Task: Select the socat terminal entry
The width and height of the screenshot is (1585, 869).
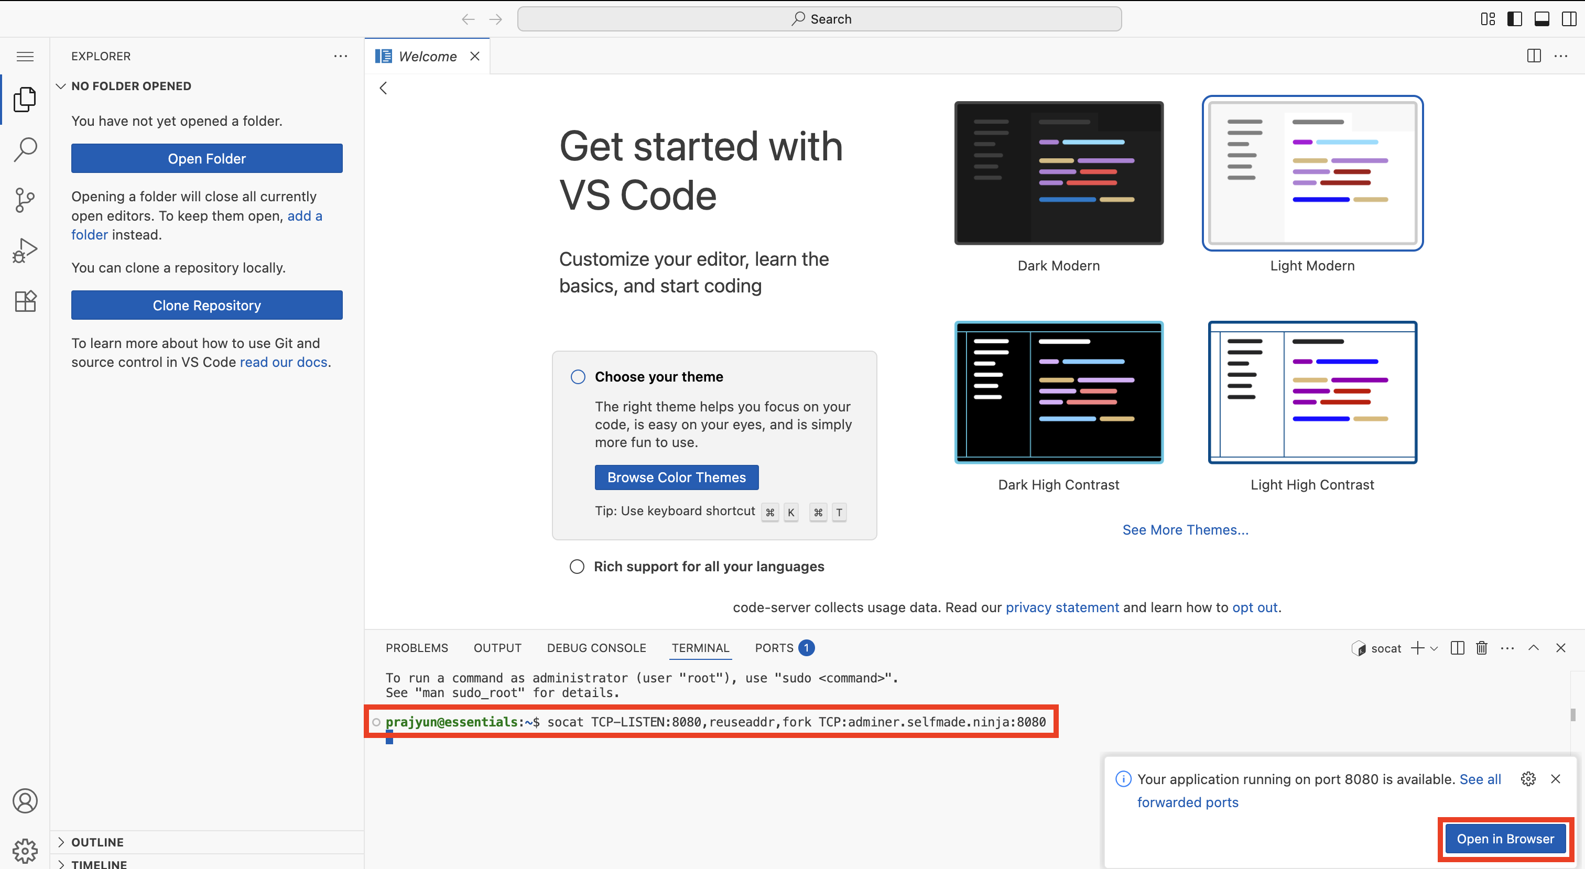Action: pyautogui.click(x=1376, y=648)
